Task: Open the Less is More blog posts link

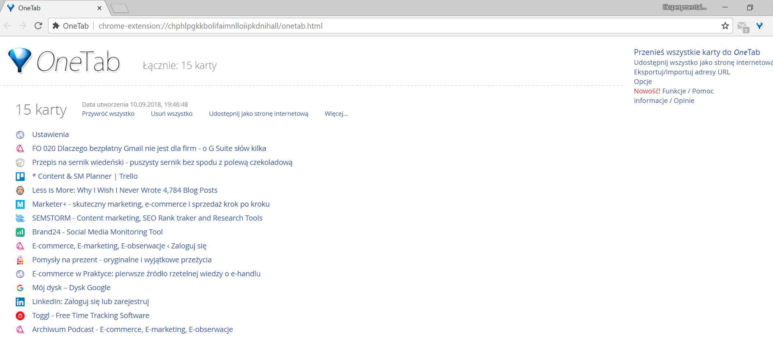Action: point(125,190)
